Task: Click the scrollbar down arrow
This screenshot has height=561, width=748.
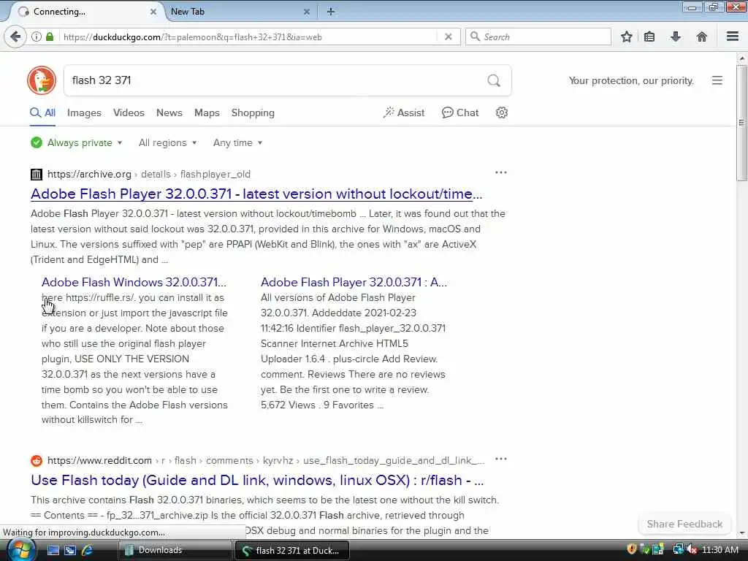Action: [x=741, y=533]
